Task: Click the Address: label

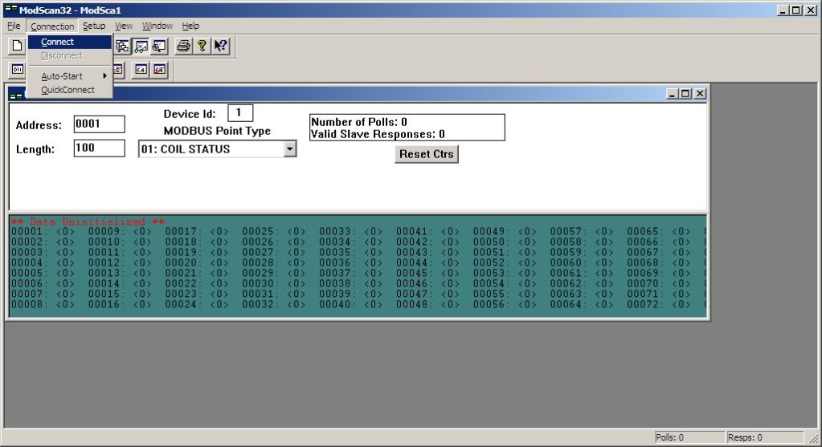Action: pyautogui.click(x=39, y=125)
